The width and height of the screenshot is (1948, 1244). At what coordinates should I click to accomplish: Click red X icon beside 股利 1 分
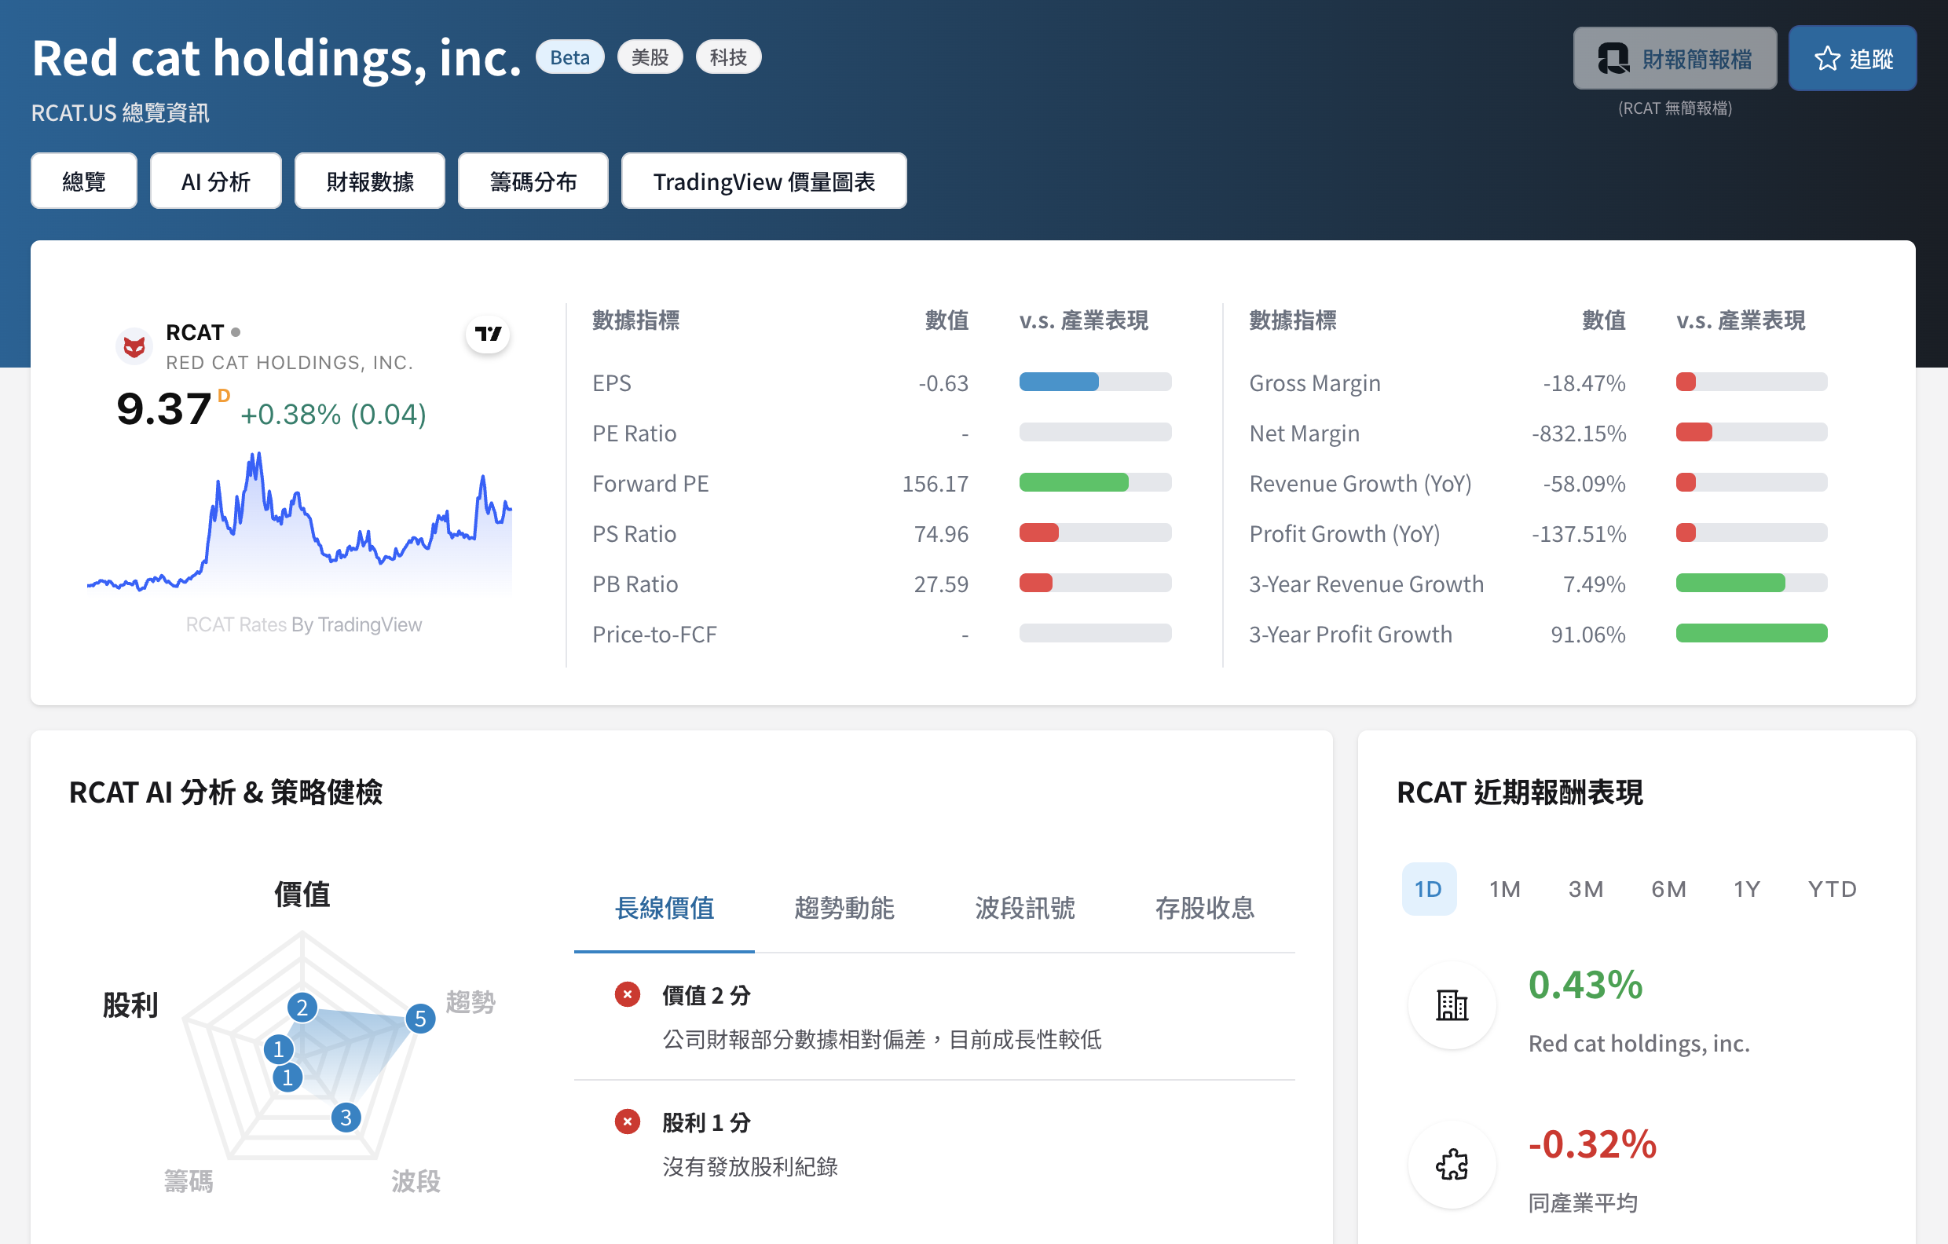627,1121
